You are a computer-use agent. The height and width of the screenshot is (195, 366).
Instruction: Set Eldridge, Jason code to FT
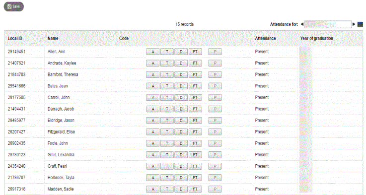point(195,121)
